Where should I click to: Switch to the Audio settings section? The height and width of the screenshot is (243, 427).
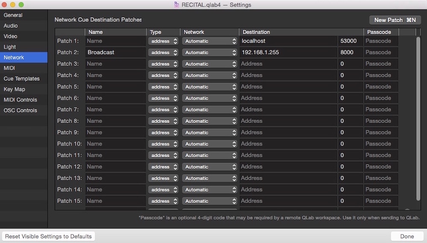point(11,26)
